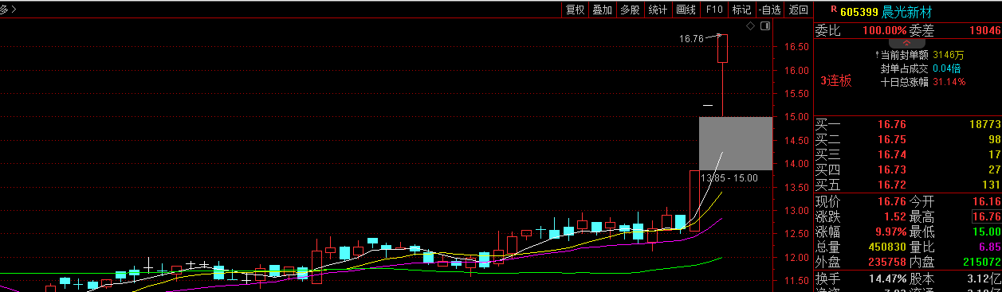The width and height of the screenshot is (1002, 292).
Task: Expand the 多> menu at the top-left
Action: click(9, 10)
